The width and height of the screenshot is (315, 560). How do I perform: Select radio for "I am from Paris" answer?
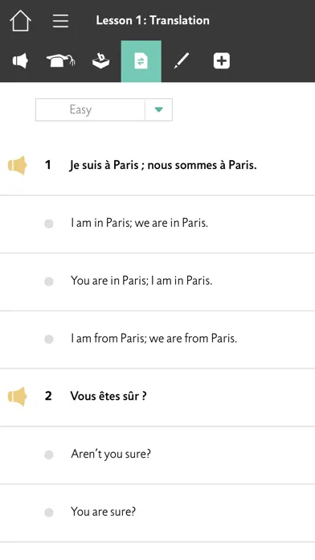(49, 340)
